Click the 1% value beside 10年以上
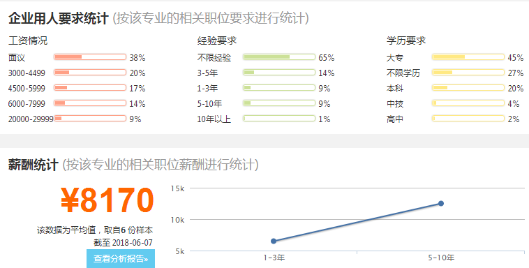The height and width of the screenshot is (268, 529). pyautogui.click(x=325, y=119)
